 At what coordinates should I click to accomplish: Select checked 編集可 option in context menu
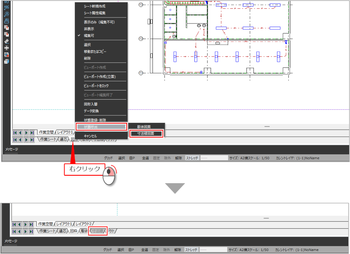(89, 35)
